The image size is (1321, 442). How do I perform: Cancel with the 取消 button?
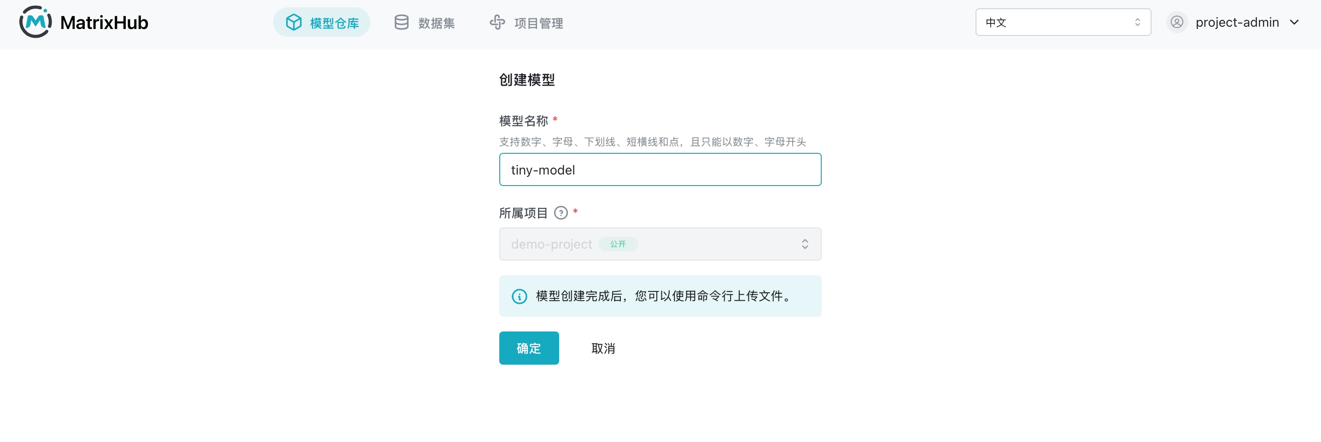tap(603, 348)
